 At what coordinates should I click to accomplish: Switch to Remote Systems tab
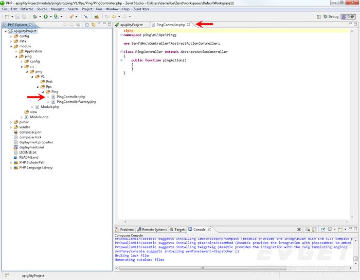click(152, 229)
